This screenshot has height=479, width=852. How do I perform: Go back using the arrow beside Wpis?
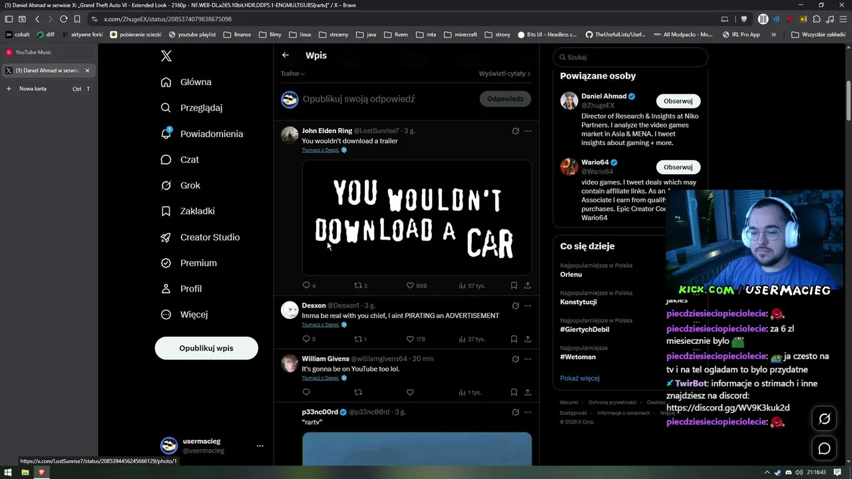[286, 55]
